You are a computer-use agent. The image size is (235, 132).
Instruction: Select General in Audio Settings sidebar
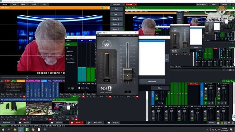click(x=71, y=41)
